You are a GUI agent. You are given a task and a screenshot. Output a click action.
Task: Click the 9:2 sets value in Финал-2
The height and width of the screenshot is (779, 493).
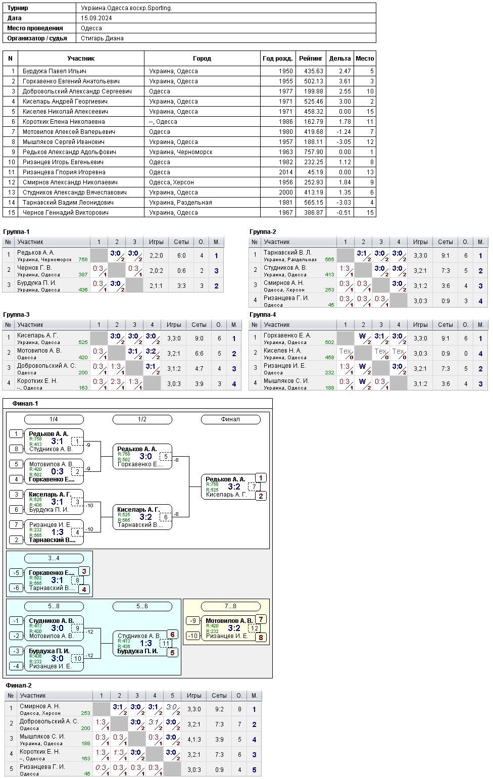pos(219,709)
